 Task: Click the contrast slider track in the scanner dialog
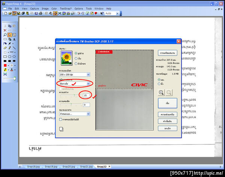[x=70, y=104]
